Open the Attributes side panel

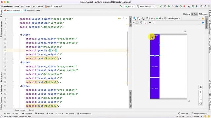tap(207, 23)
